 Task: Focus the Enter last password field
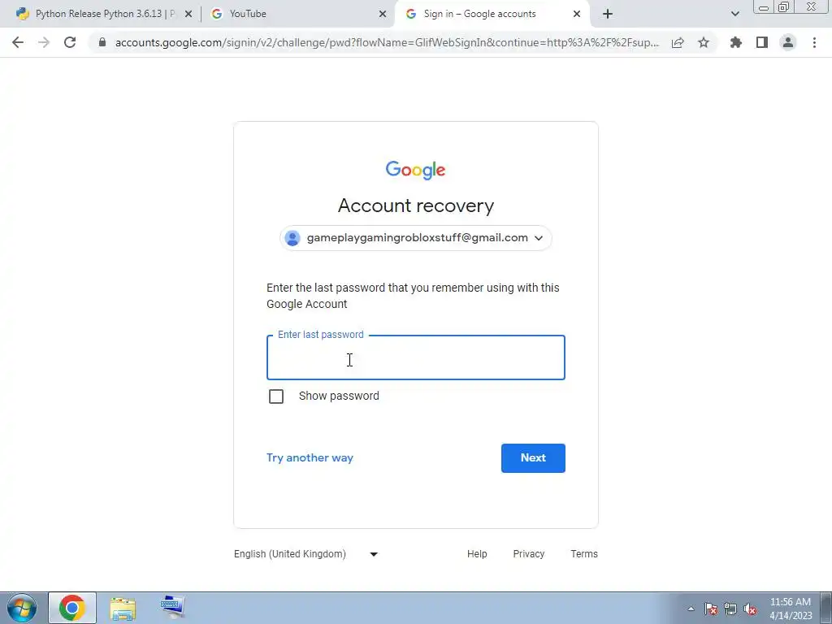coord(415,357)
